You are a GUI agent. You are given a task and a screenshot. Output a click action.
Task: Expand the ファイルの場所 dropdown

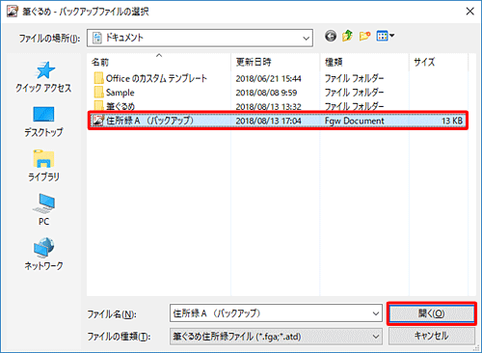pyautogui.click(x=306, y=38)
